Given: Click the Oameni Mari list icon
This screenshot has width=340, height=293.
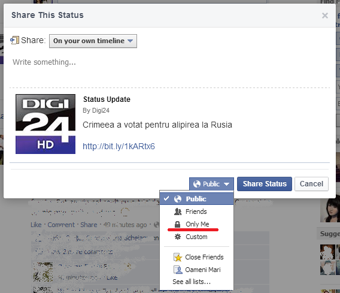Looking at the screenshot, I should pos(178,270).
